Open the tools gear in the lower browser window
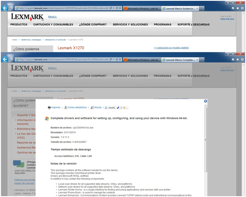Viewport: 246px width, 197px height. tap(242, 60)
